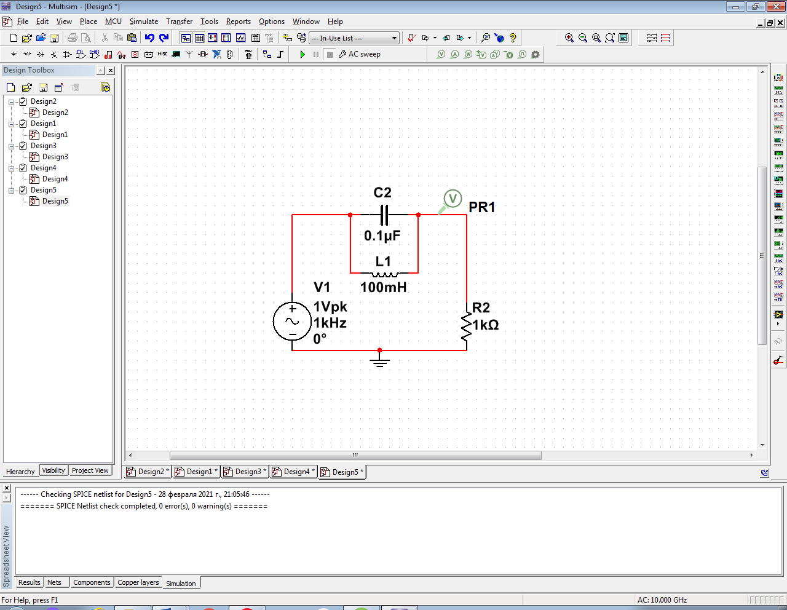
Task: Open the Reports menu
Action: [x=238, y=22]
